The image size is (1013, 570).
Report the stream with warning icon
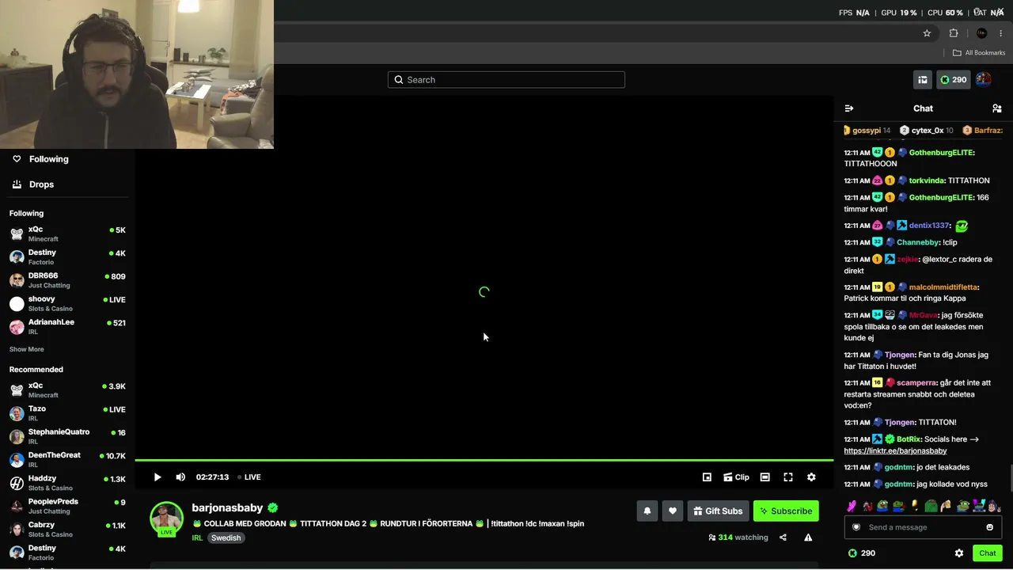pyautogui.click(x=808, y=538)
